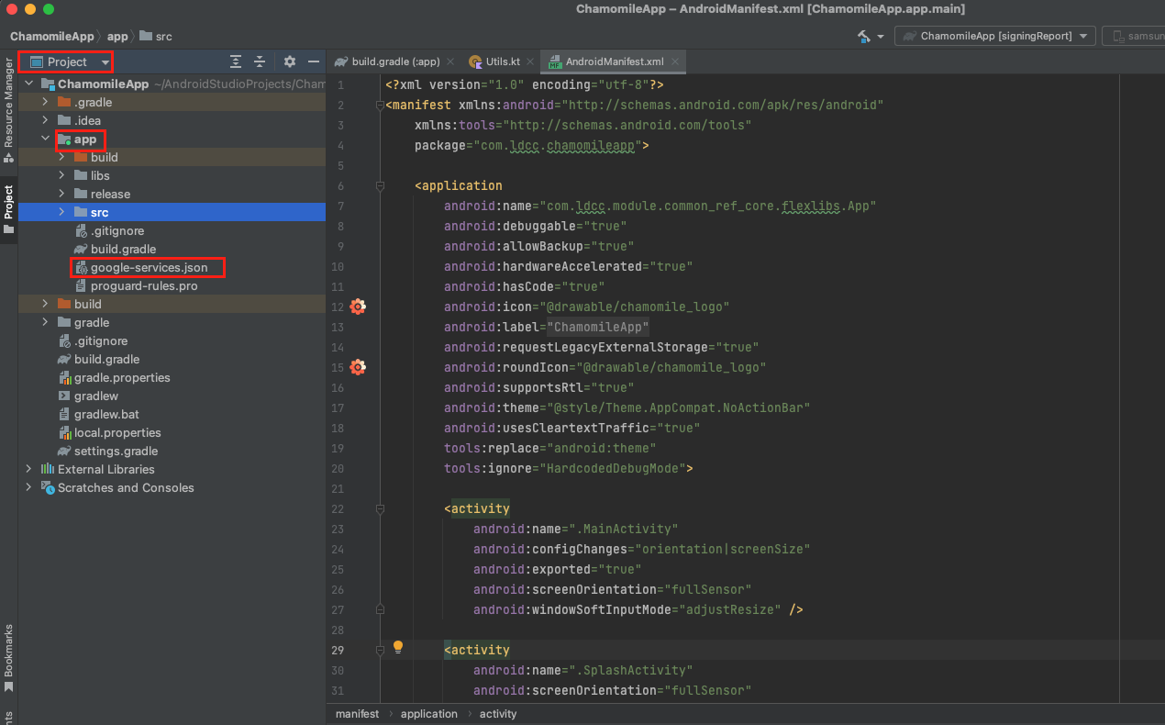The width and height of the screenshot is (1165, 725).
Task: Close the AndroidManifest.xml tab
Action: 676,61
